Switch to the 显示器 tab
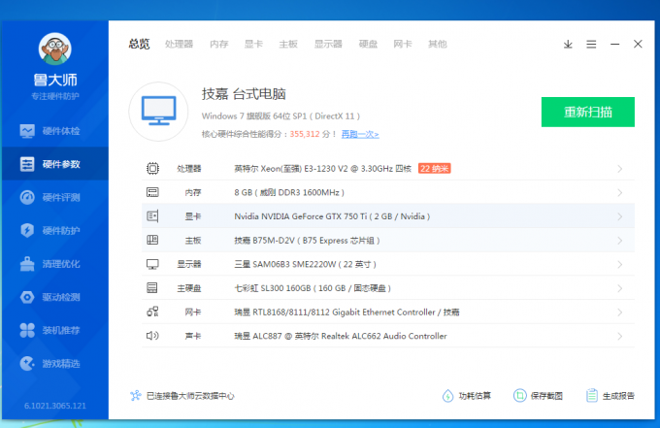 tap(328, 44)
